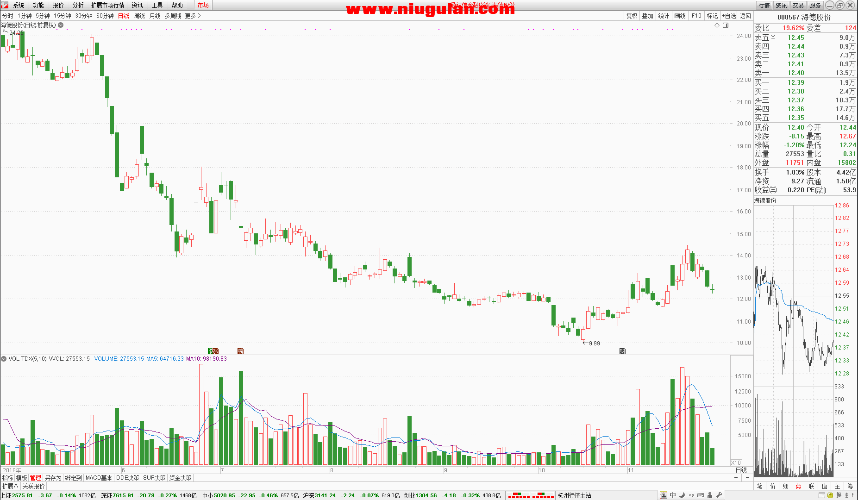Viewport: 858px width, 500px height.
Task: Open the 服务 section button
Action: (815, 5)
